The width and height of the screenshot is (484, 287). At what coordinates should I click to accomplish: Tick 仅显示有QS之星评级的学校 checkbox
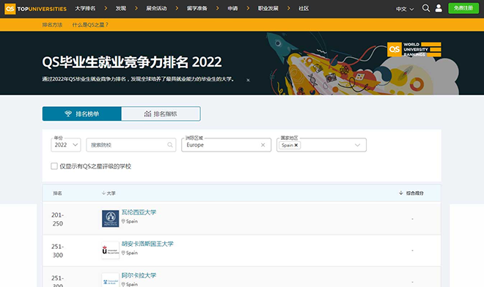coord(54,166)
